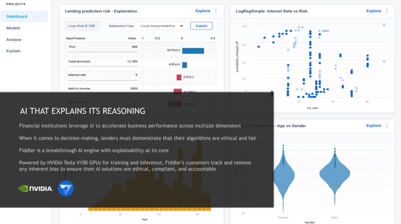The width and height of the screenshot is (401, 224).
Task: Open kebab menu on LogRegSimple panel
Action: point(387,11)
